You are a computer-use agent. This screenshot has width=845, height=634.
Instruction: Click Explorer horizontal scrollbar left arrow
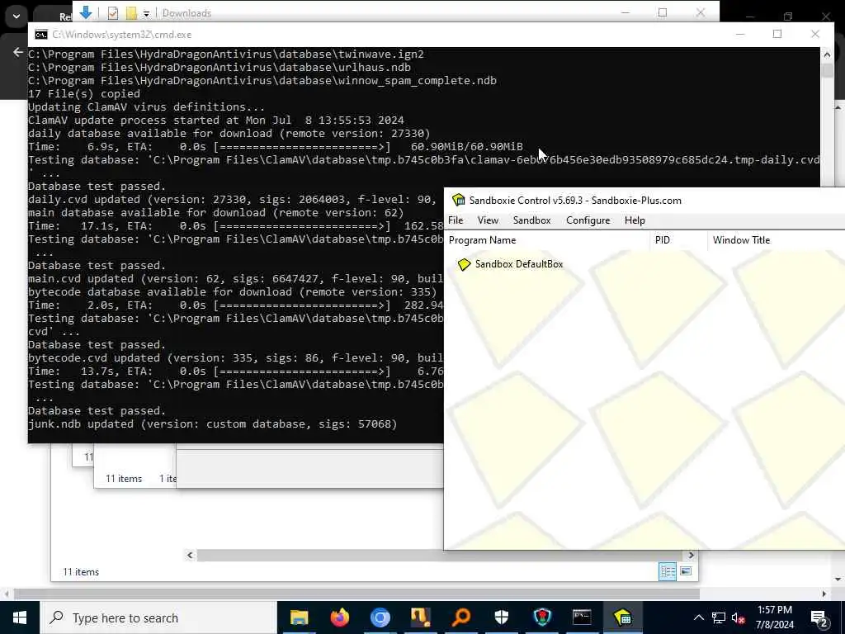pos(190,555)
